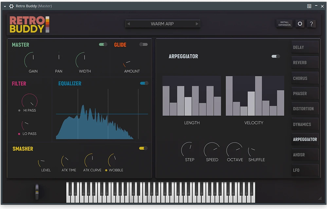Image resolution: width=327 pixels, height=209 pixels.
Task: Open the WARM ARP preset selector
Action: click(162, 24)
